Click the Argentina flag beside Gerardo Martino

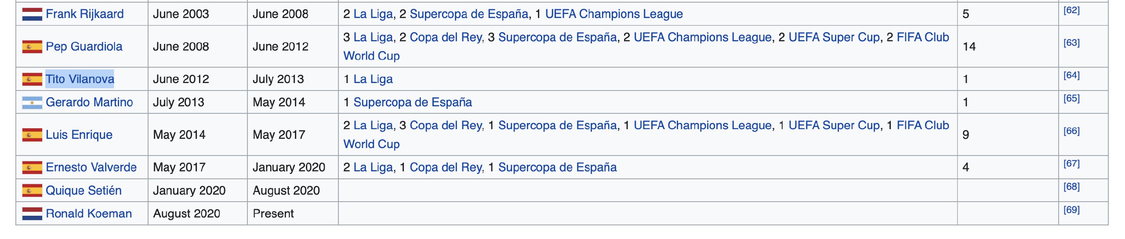pos(32,102)
